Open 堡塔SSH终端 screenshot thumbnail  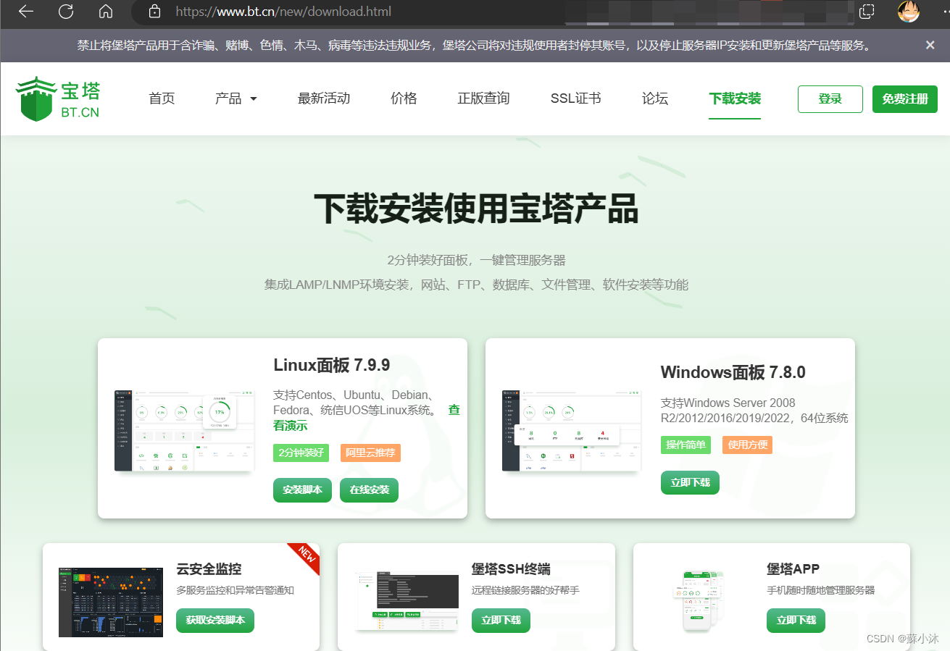pos(407,600)
